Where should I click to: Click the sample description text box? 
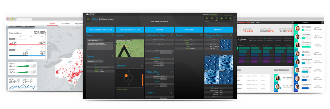100,46
